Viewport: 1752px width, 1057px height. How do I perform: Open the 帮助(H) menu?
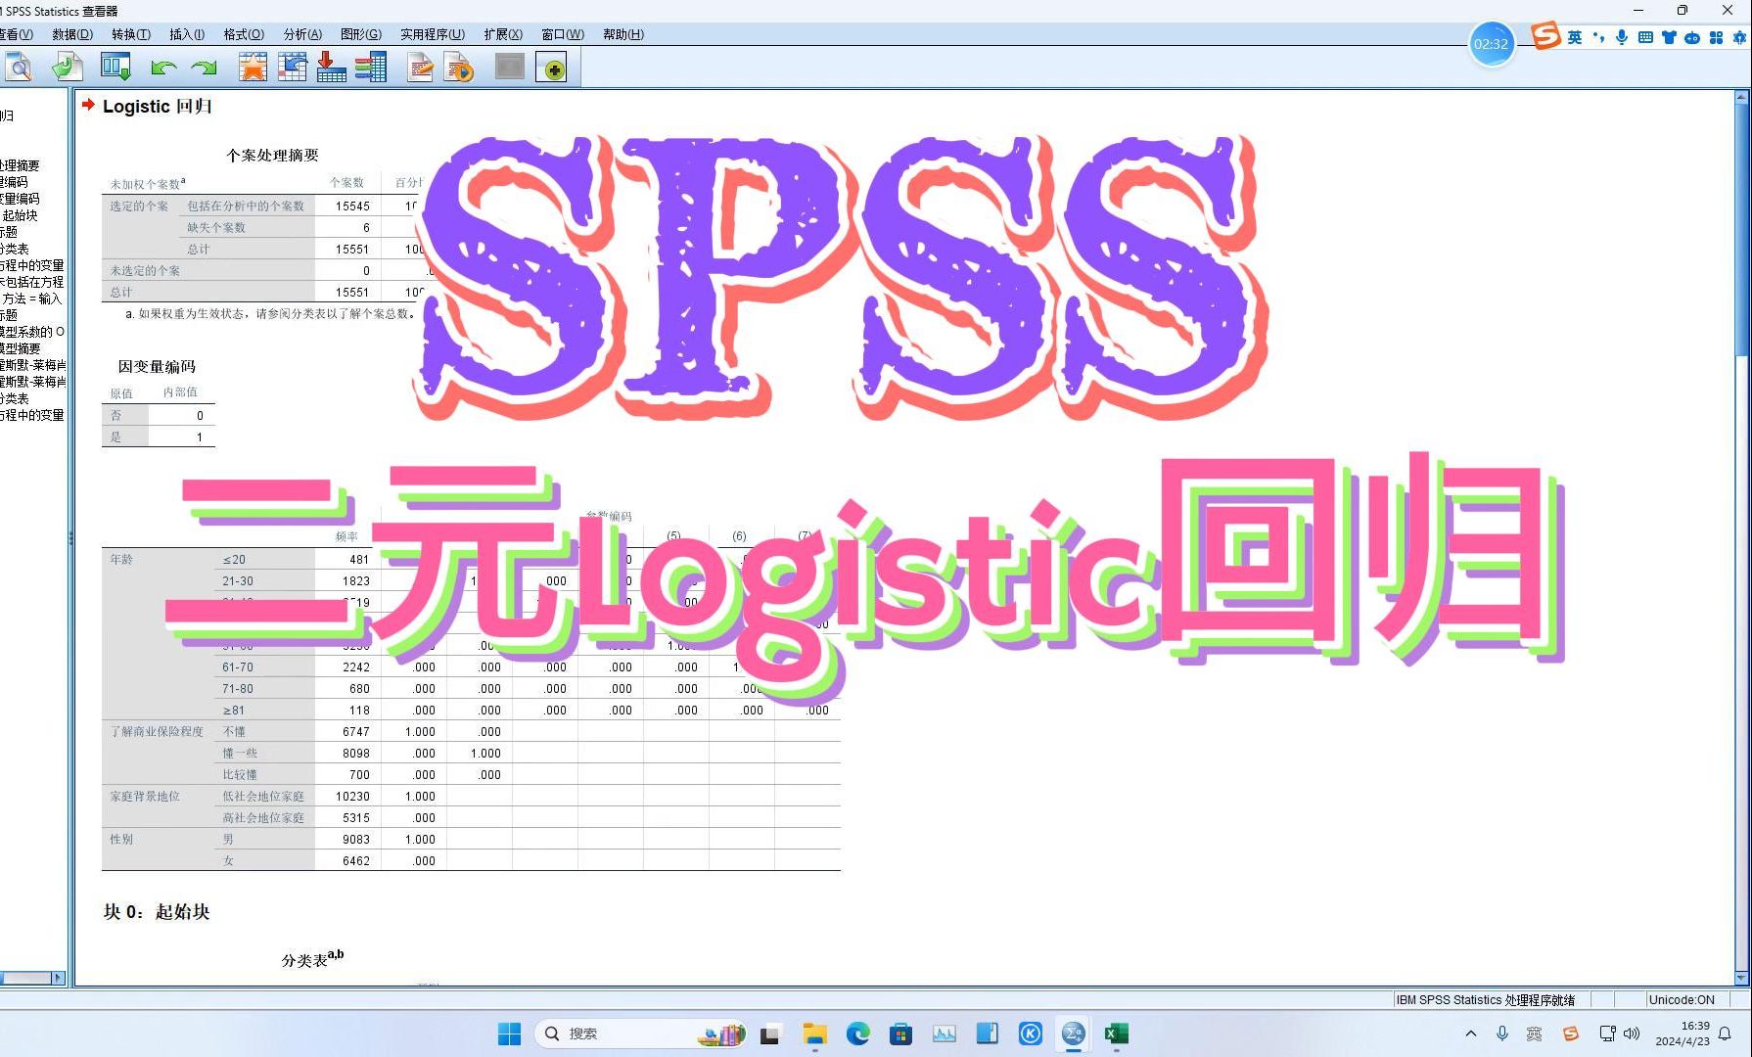[623, 34]
